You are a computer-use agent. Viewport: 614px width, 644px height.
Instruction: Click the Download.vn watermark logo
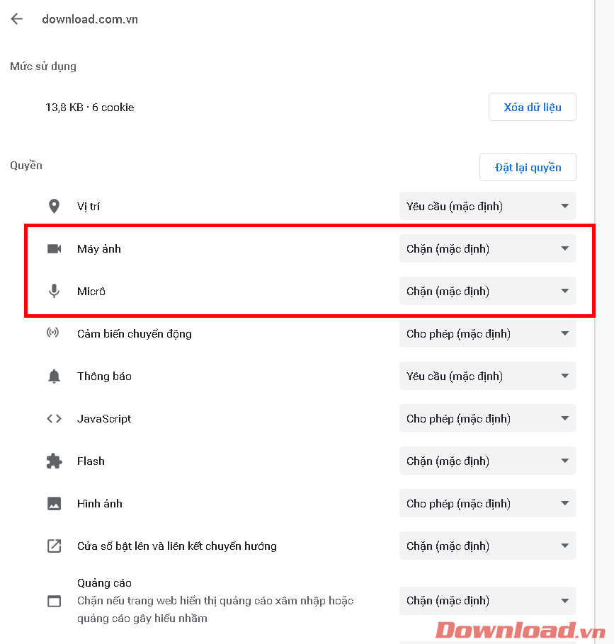[520, 630]
